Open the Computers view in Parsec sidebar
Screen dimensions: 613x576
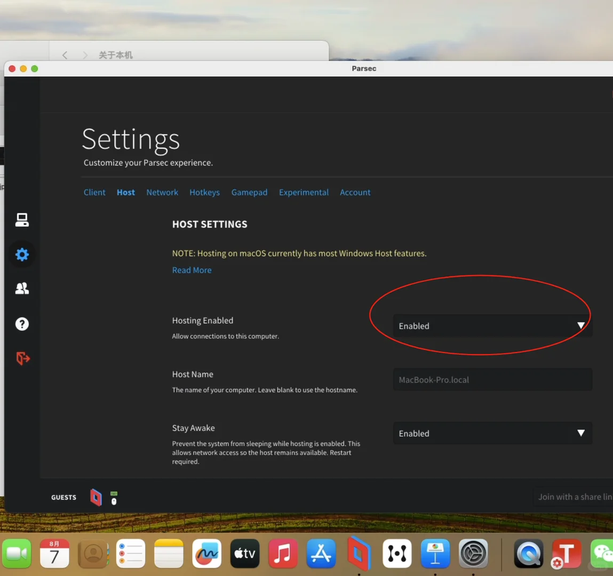22,220
